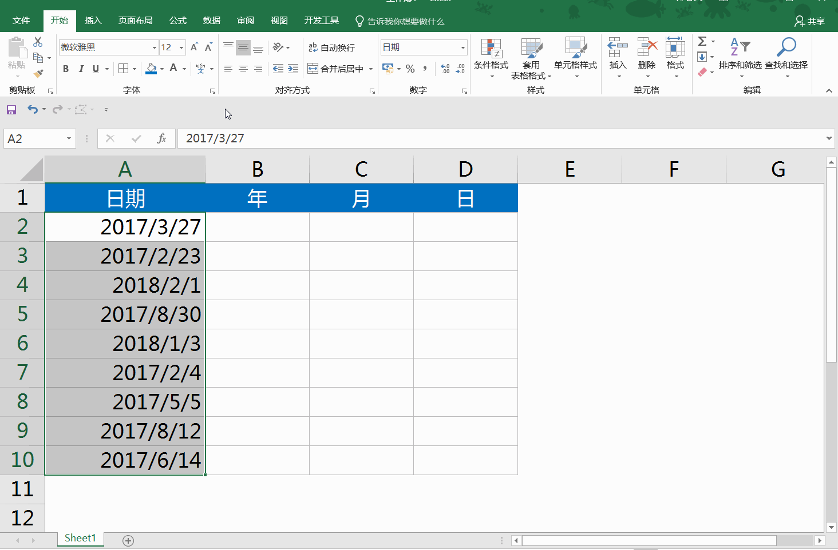Increase font size with larger A

pyautogui.click(x=194, y=47)
